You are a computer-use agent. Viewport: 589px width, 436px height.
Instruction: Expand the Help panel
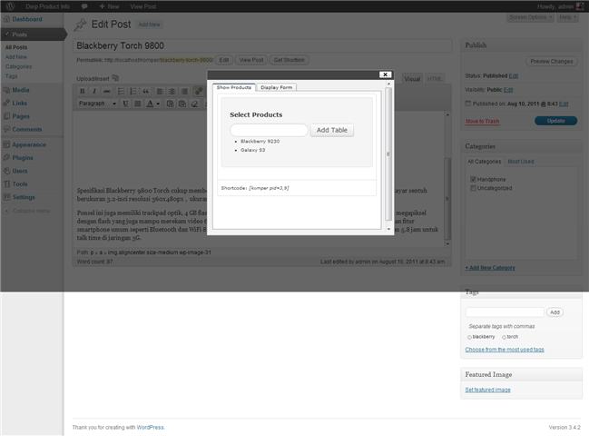(567, 17)
